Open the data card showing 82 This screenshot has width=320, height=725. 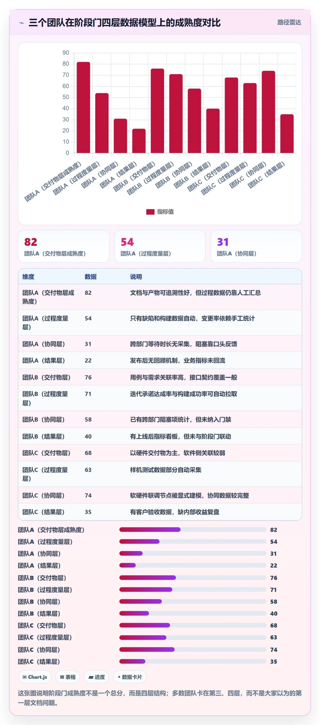[64, 246]
